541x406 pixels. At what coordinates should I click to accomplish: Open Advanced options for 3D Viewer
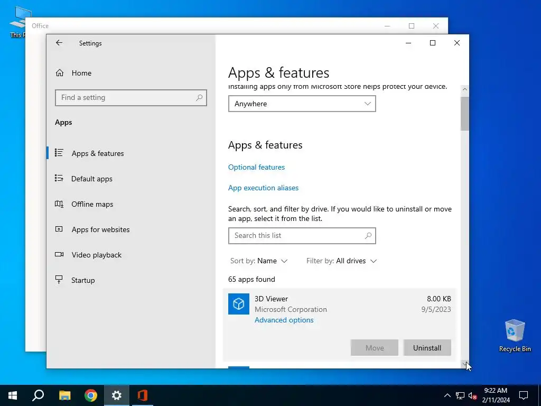[284, 320]
